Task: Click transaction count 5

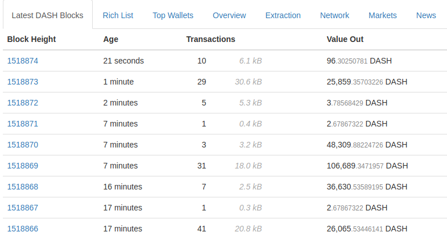Action: [x=204, y=103]
